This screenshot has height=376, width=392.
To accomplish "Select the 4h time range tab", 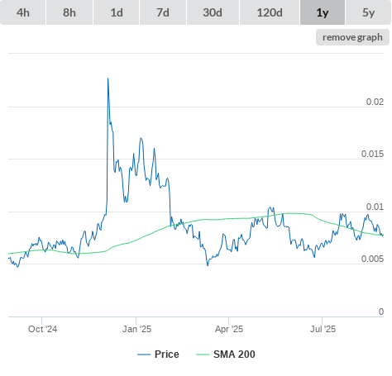I will (x=23, y=12).
